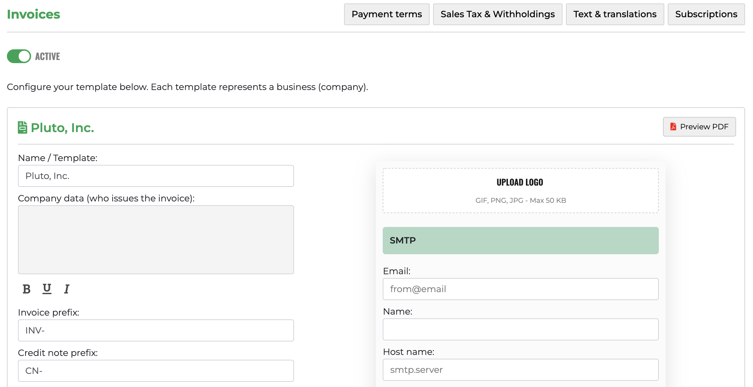Click the Host name input field

pyautogui.click(x=520, y=370)
